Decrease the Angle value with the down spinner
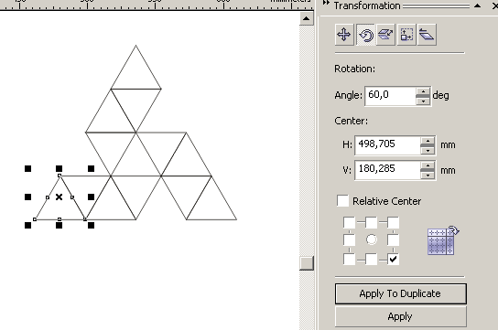Image resolution: width=498 pixels, height=330 pixels. click(423, 101)
